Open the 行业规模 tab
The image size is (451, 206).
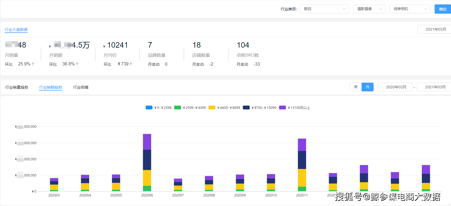click(81, 87)
